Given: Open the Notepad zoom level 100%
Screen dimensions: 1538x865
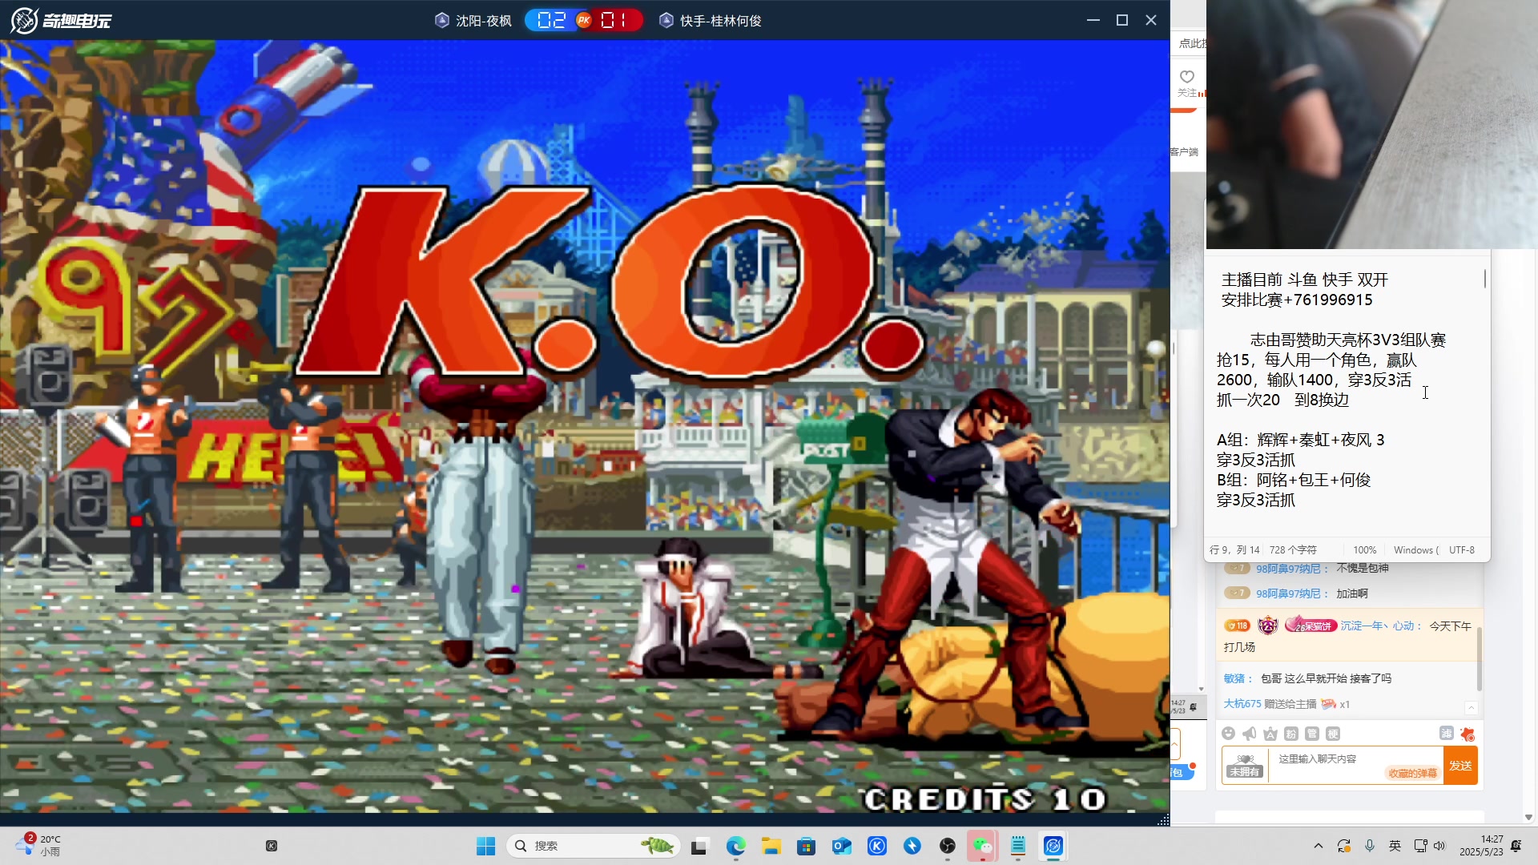Looking at the screenshot, I should tap(1364, 550).
